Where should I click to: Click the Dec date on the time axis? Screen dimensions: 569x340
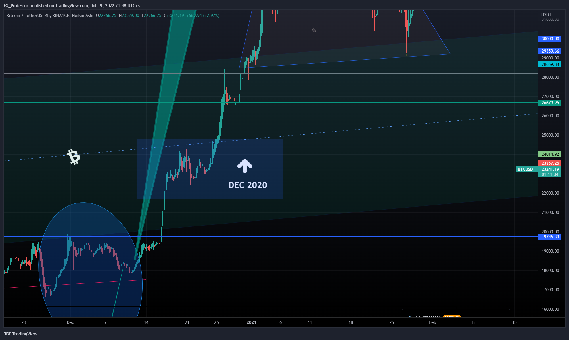click(x=70, y=322)
